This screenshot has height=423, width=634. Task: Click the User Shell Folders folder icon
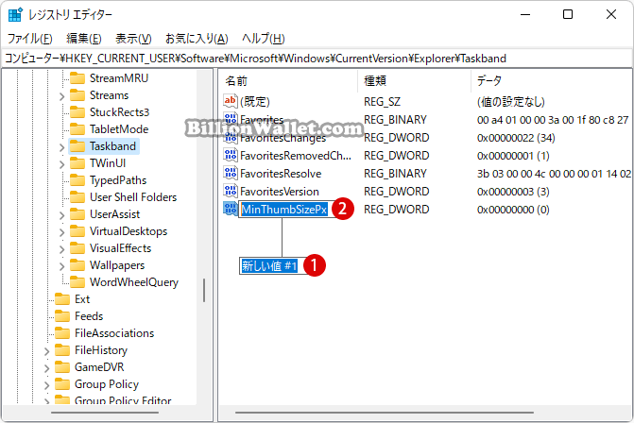(77, 196)
